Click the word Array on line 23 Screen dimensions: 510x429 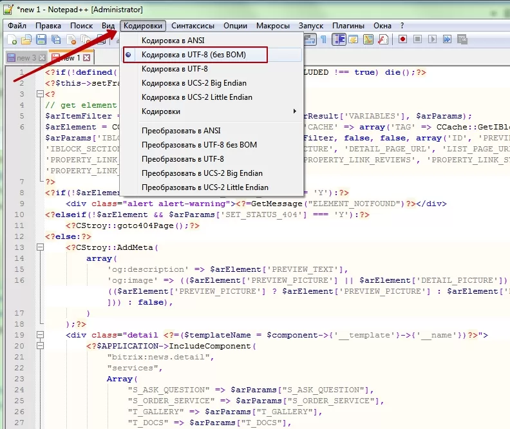click(x=120, y=379)
